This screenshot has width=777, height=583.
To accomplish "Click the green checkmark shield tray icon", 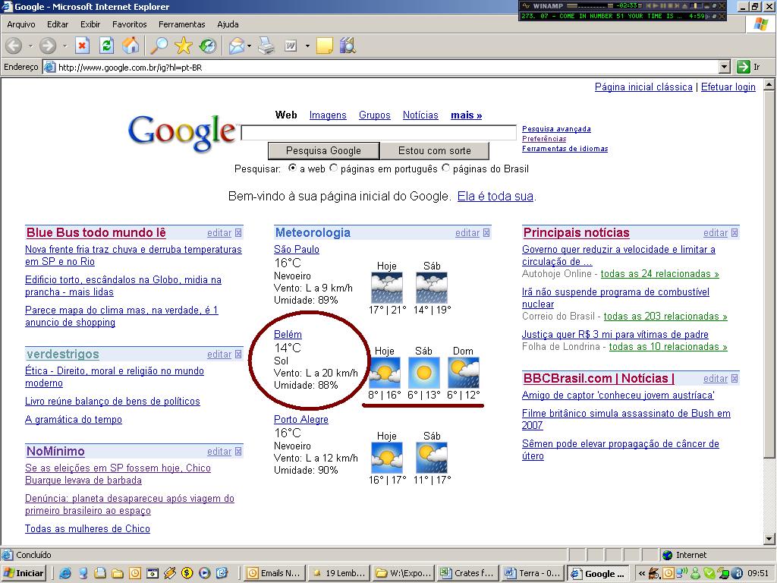I will 709,574.
